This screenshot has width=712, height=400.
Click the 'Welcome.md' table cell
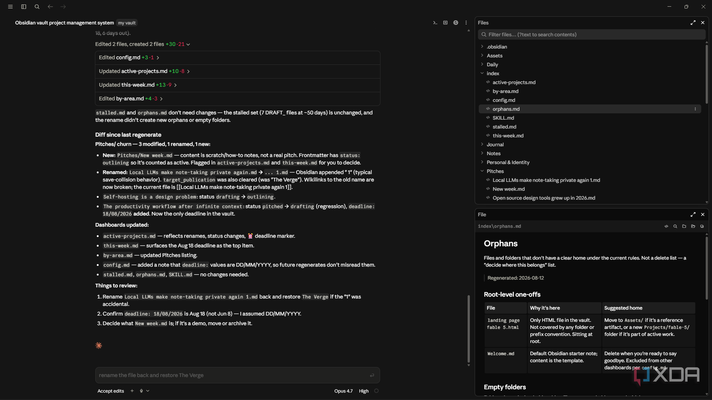click(506, 360)
